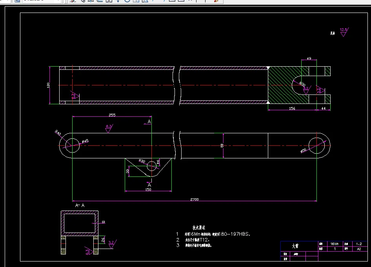
Task: Select the 120 vertical height dimension
Action: (x=48, y=85)
